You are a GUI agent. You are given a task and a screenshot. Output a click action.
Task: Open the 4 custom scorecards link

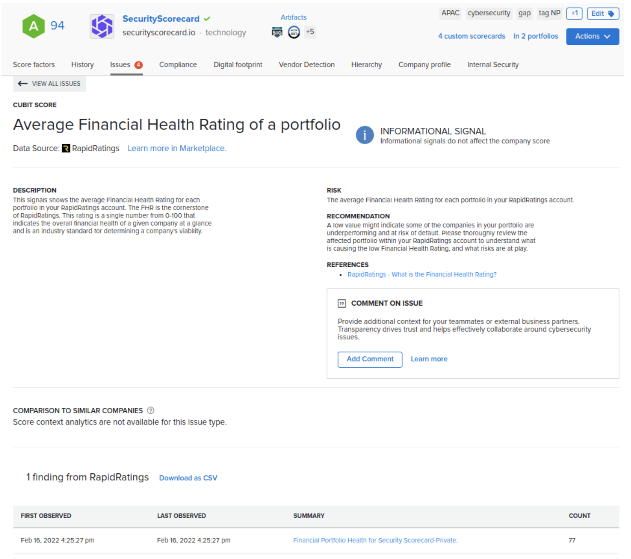pos(471,36)
